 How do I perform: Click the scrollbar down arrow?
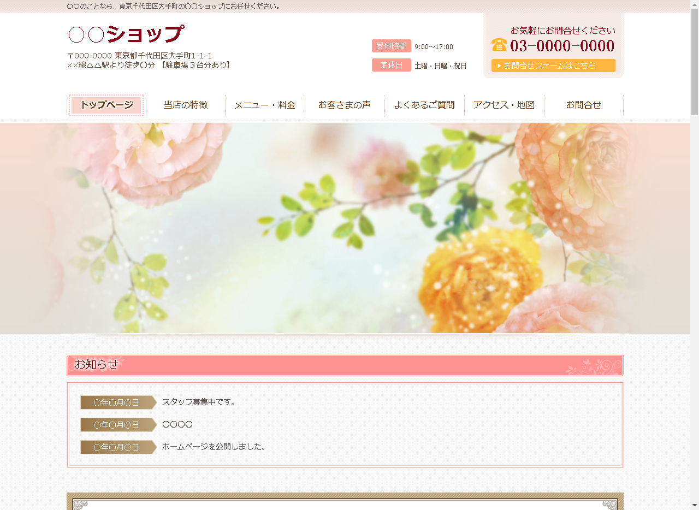tap(695, 505)
